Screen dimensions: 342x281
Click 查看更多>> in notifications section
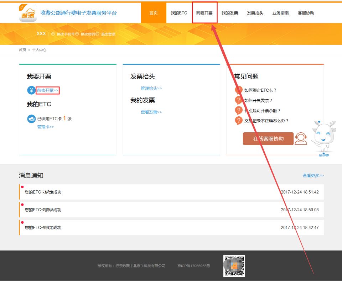[x=313, y=175]
